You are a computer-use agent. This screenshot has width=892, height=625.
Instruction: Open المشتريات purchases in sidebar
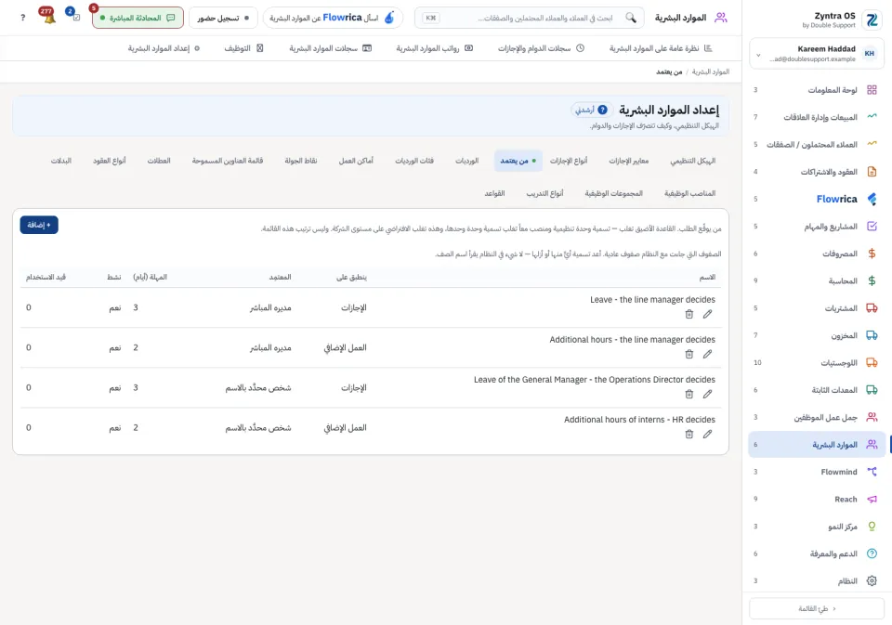817,308
